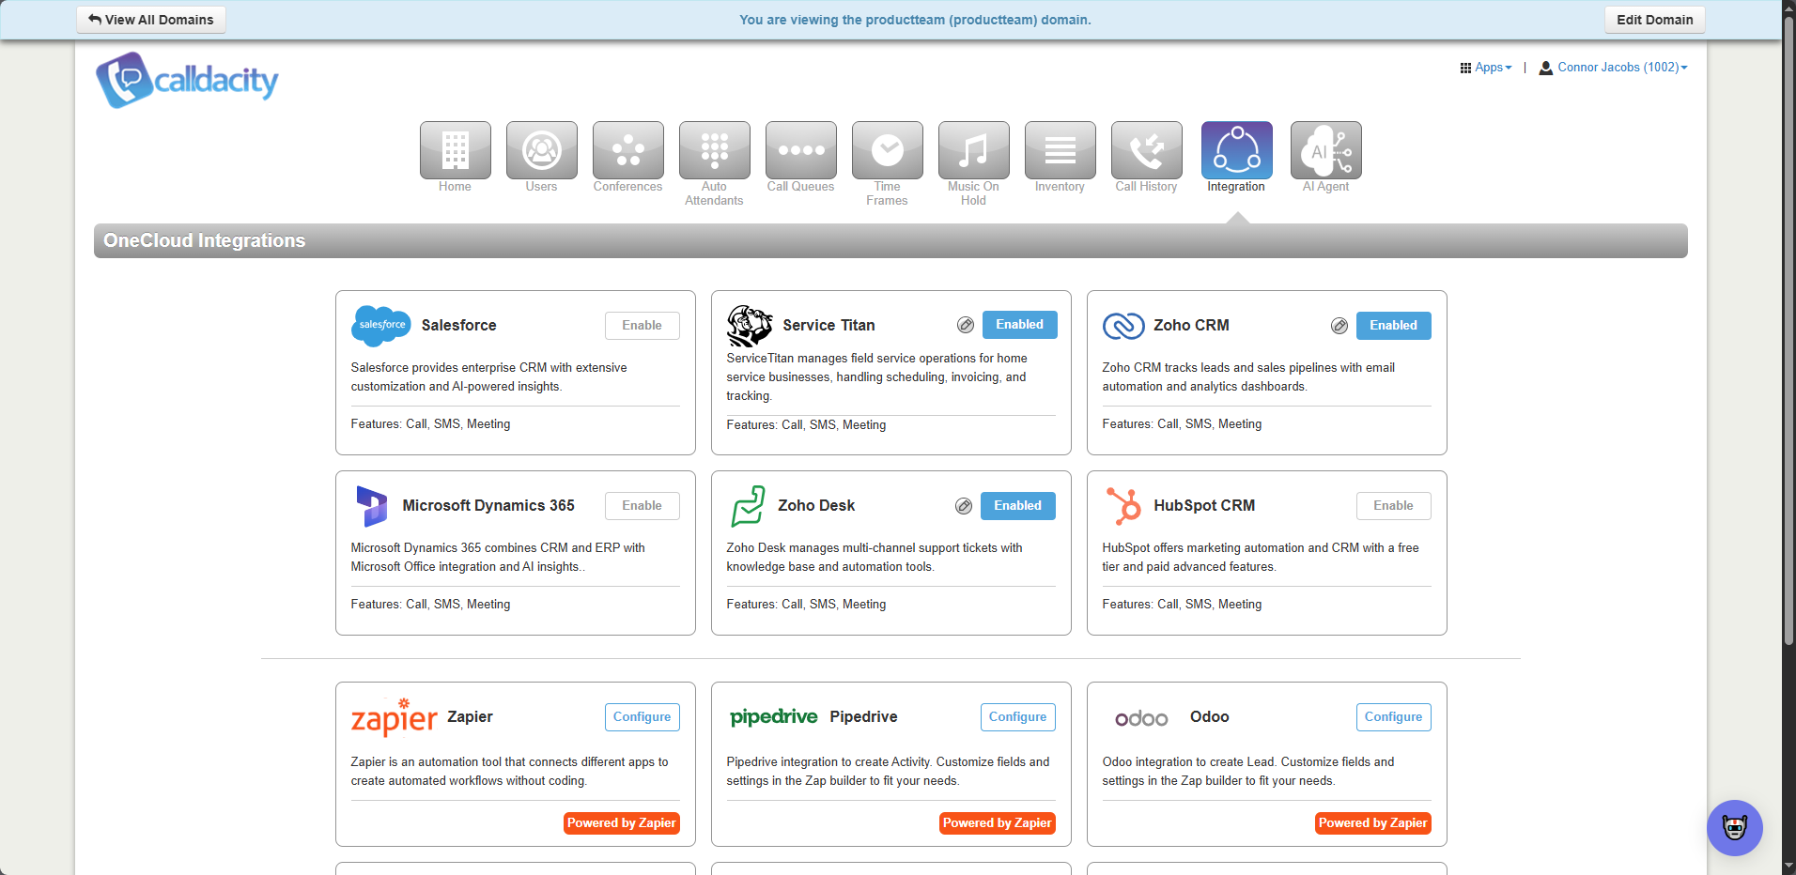Screen dimensions: 1796x875
Task: Open the Users navigation icon
Action: (x=541, y=150)
